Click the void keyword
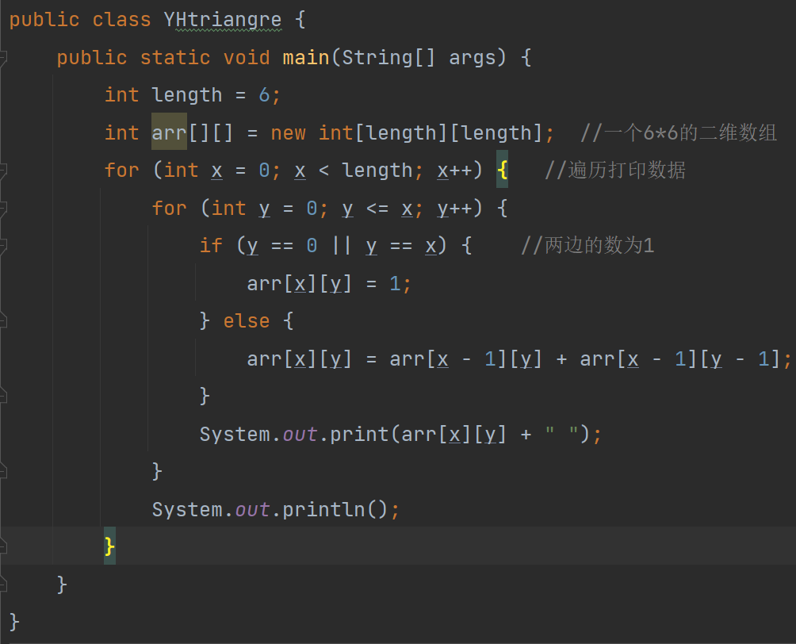This screenshot has height=644, width=796. (x=247, y=57)
